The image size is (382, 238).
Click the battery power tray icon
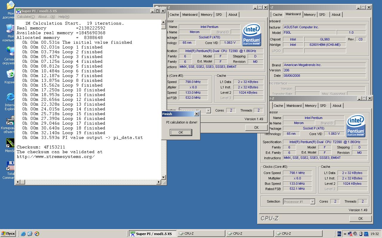(x=361, y=234)
